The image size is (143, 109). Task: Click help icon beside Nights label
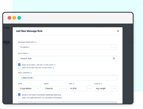tap(101, 84)
